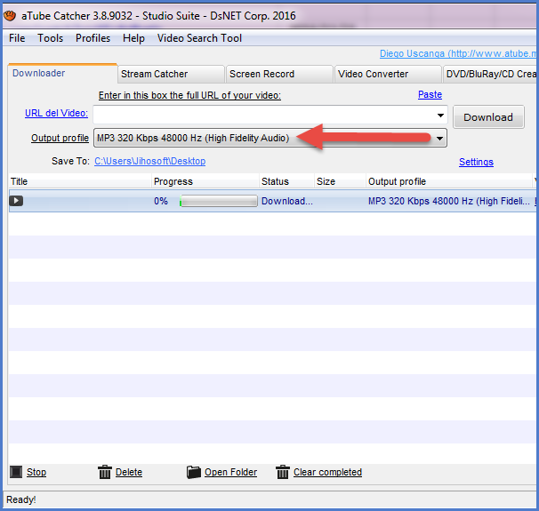539x511 pixels.
Task: Click the download progress bar
Action: pyautogui.click(x=216, y=202)
